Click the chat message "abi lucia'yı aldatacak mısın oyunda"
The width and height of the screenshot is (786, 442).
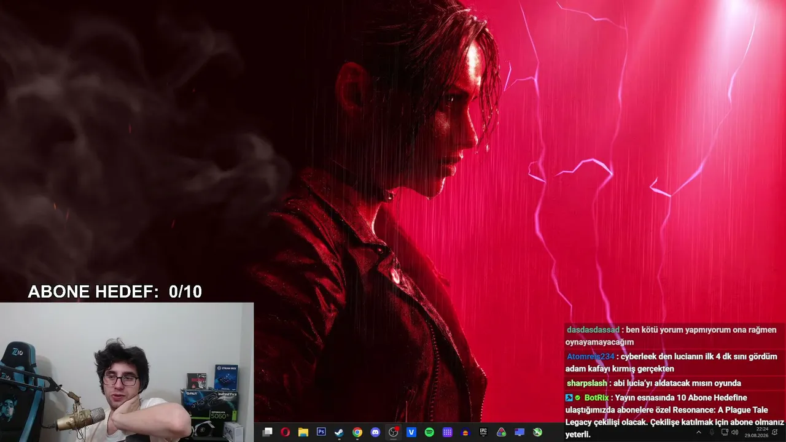[x=677, y=383]
